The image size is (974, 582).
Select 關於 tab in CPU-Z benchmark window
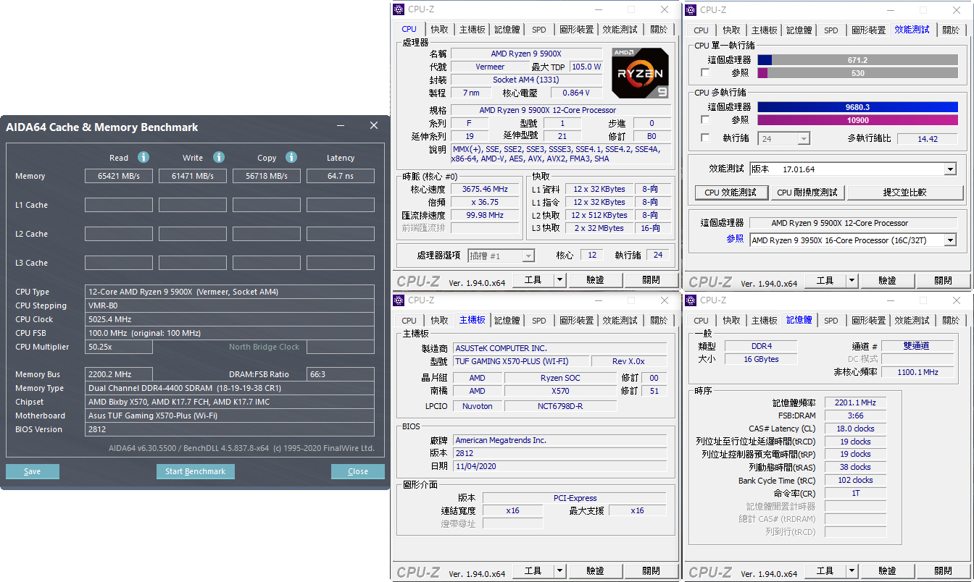point(950,30)
